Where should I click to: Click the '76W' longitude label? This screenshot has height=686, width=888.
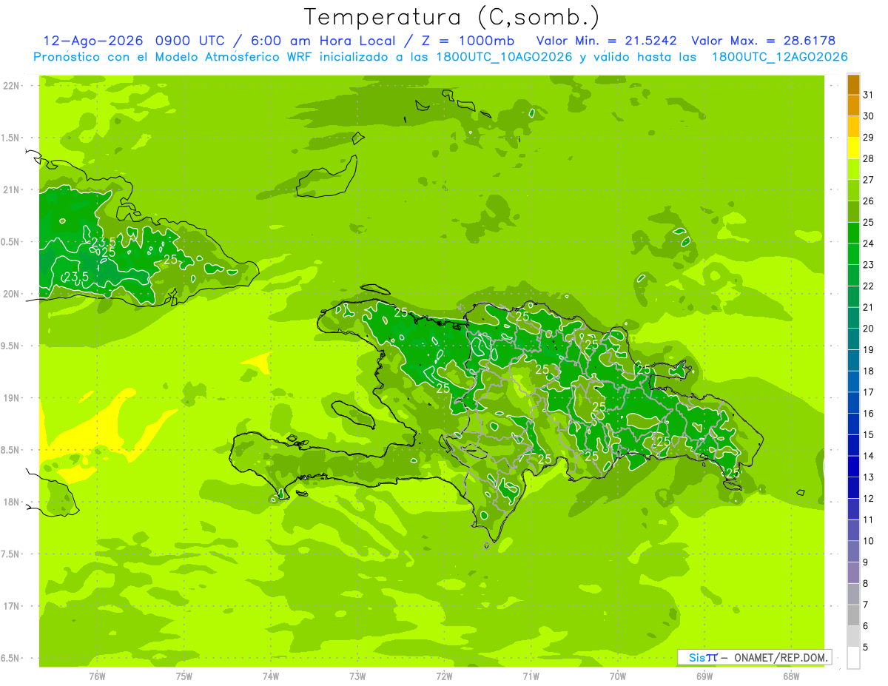[97, 676]
